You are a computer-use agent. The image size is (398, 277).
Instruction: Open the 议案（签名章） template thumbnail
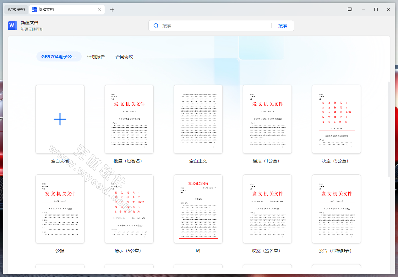(x=267, y=209)
